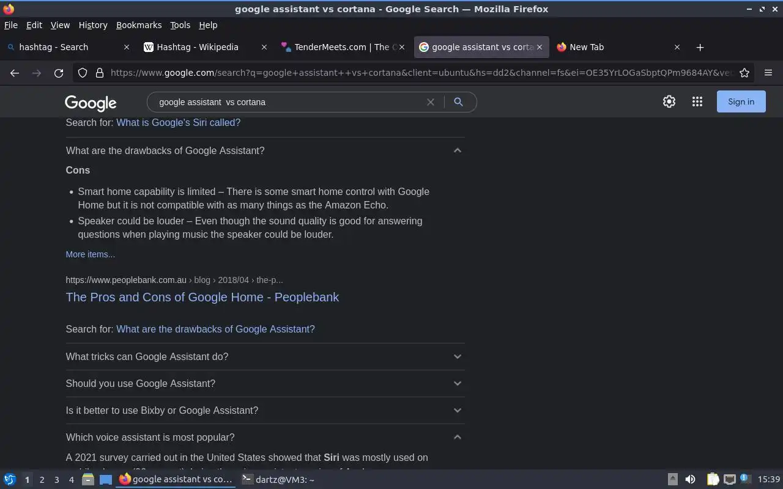Show desktop from the taskbar icon

coord(106,480)
